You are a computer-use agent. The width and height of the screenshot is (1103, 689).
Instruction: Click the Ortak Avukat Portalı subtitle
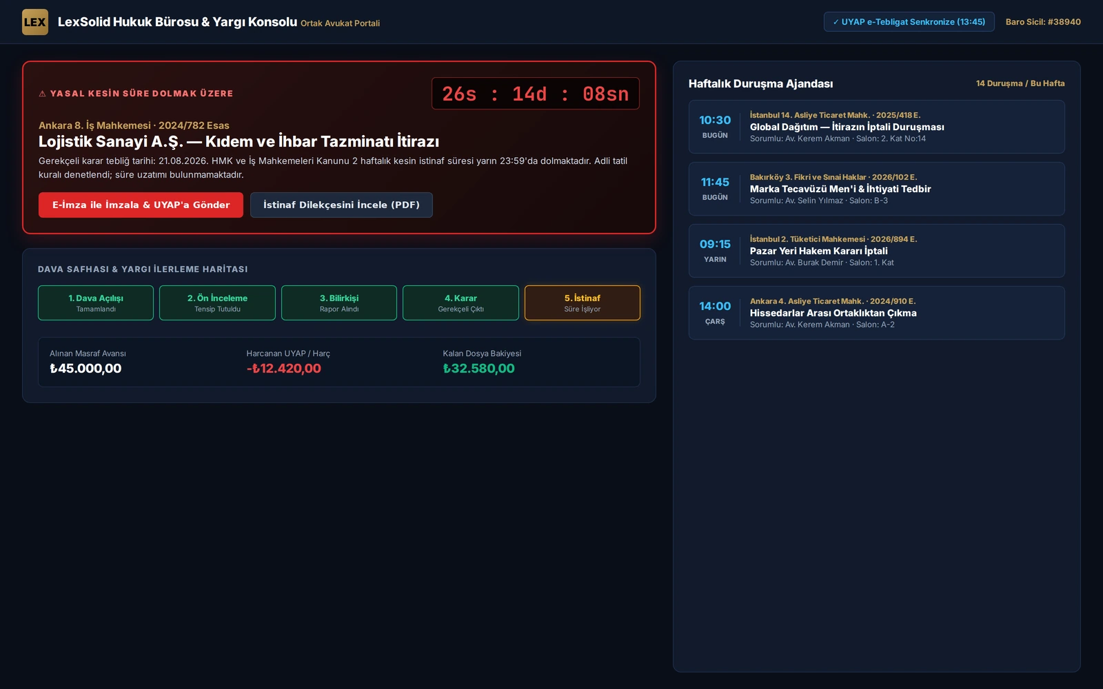pos(340,23)
